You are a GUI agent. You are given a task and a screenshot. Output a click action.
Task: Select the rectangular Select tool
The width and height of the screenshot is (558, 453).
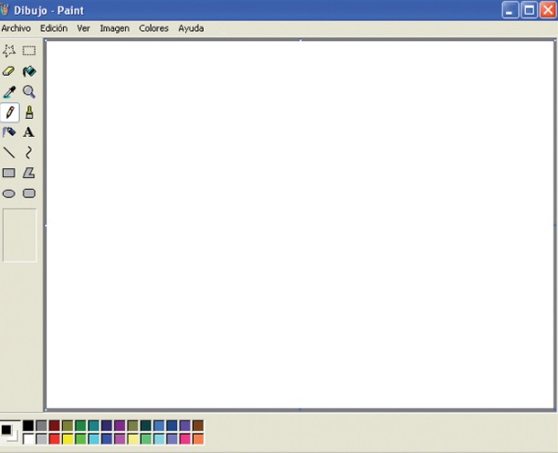[29, 51]
